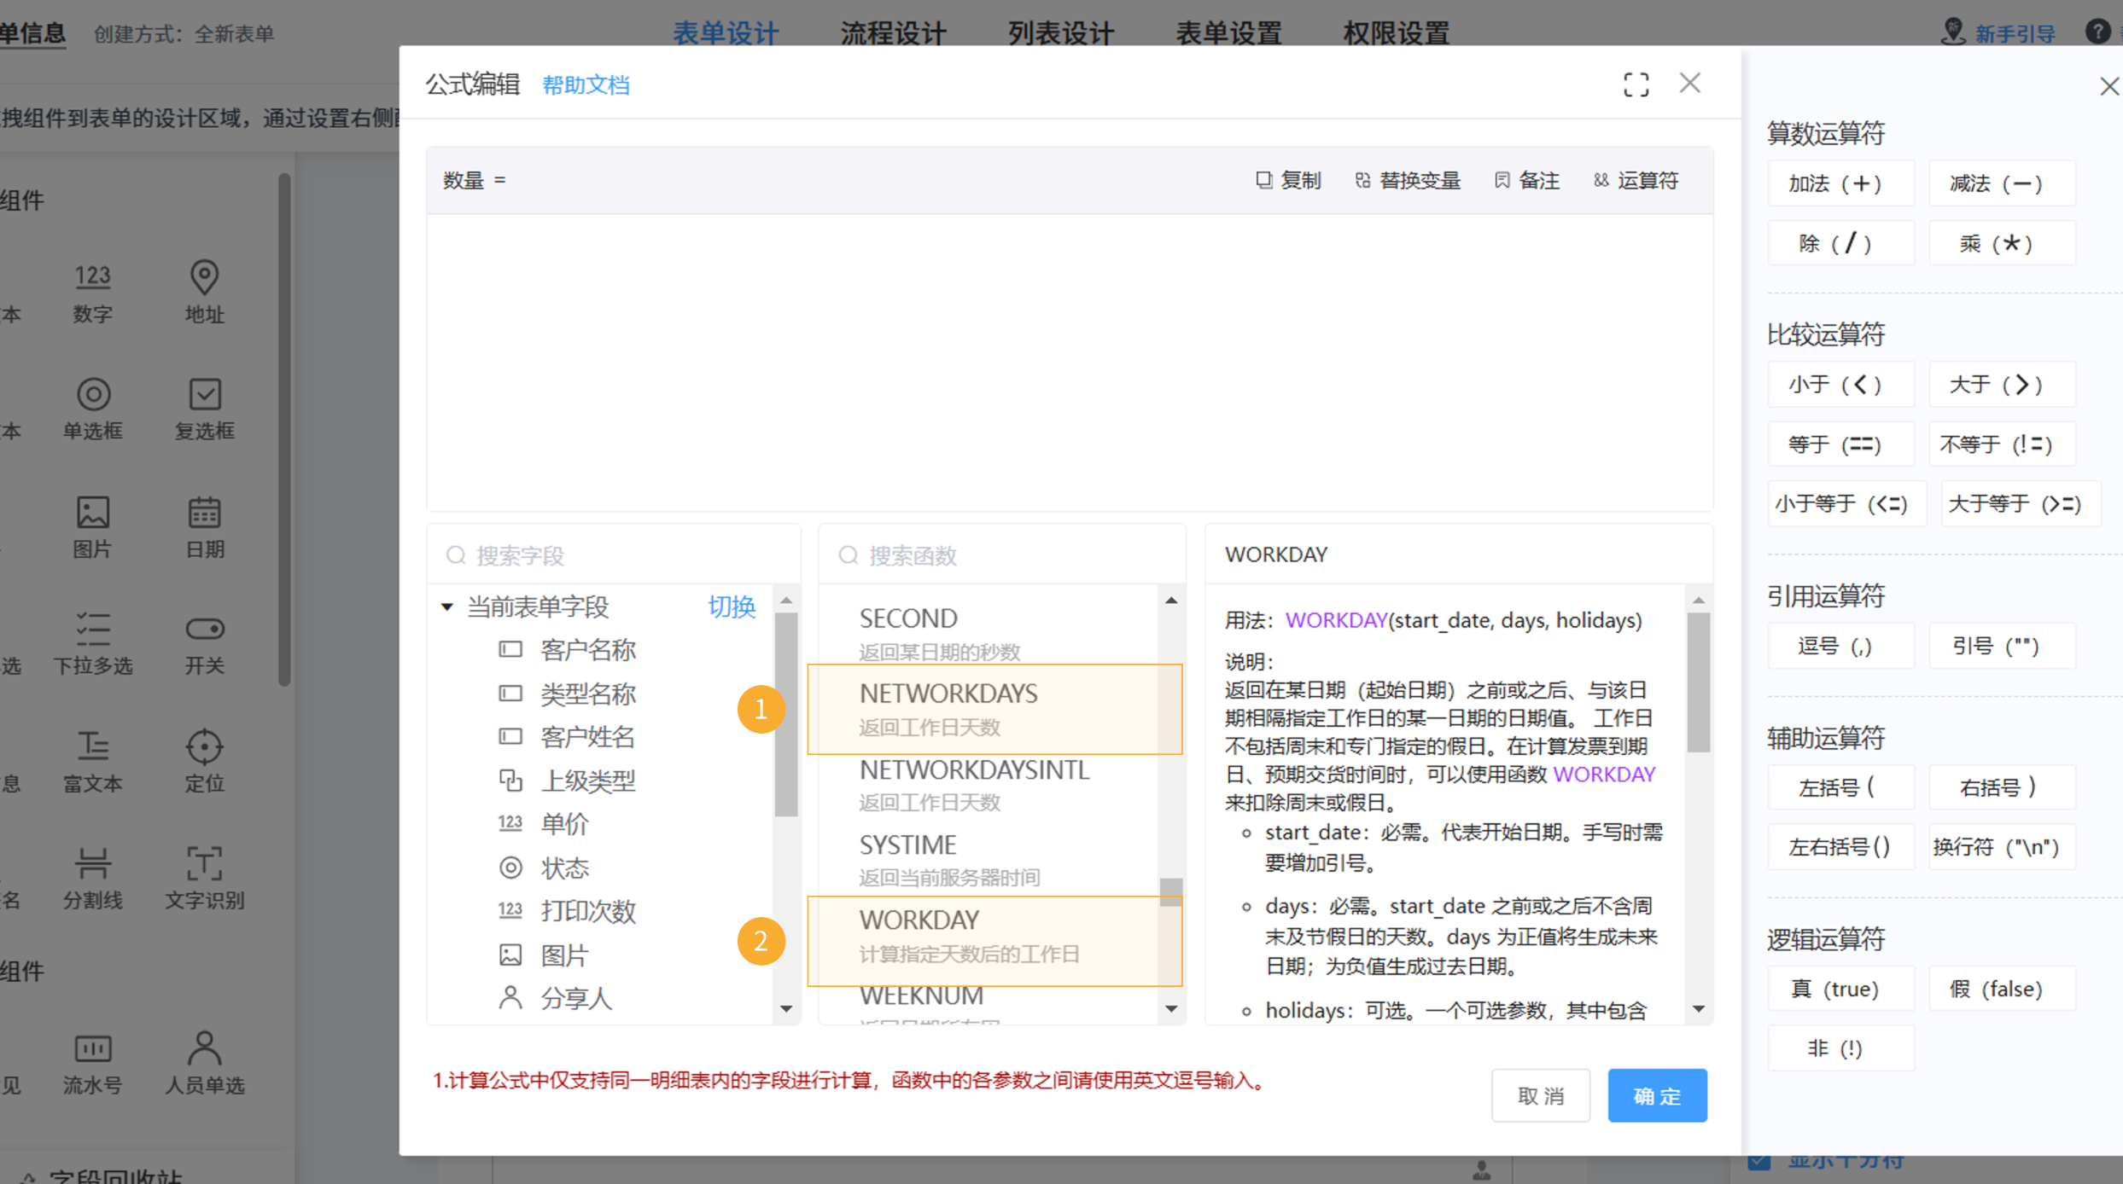Select the 状态 radio field

pos(563,868)
